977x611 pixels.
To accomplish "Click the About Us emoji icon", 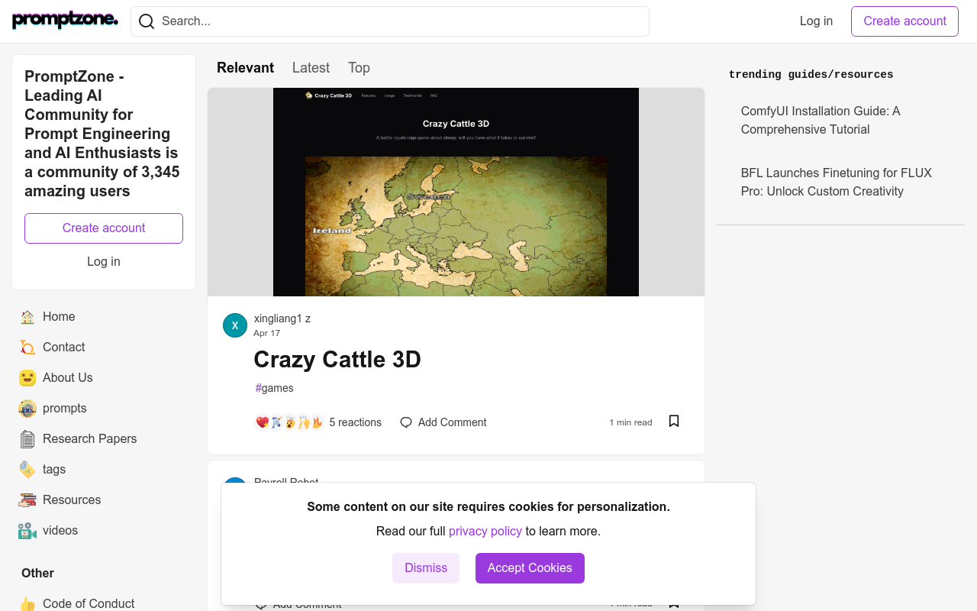I will coord(27,378).
